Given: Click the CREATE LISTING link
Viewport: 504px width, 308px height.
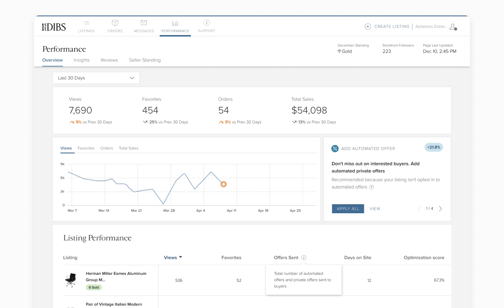Looking at the screenshot, I should pyautogui.click(x=392, y=27).
